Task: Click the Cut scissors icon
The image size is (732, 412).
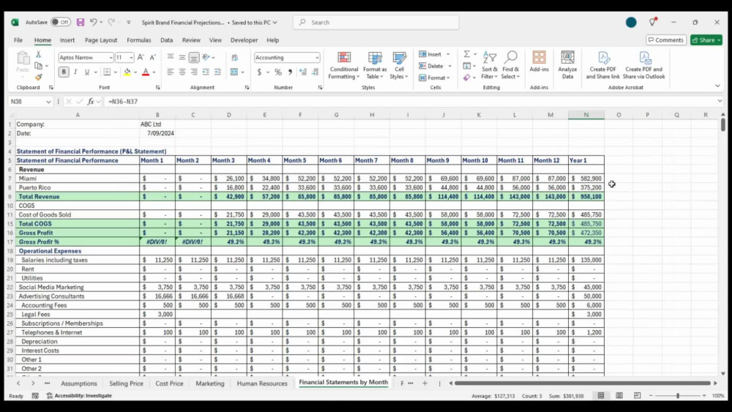Action: click(x=38, y=55)
